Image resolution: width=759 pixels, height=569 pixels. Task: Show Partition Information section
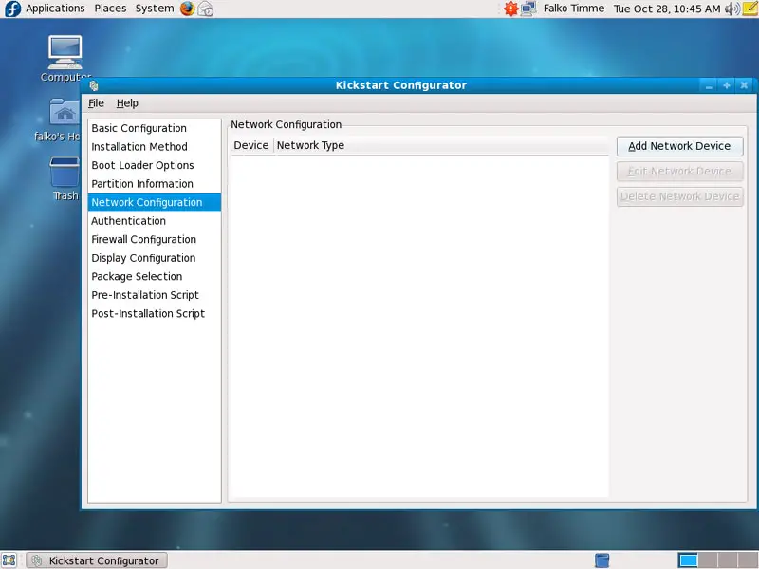click(155, 184)
